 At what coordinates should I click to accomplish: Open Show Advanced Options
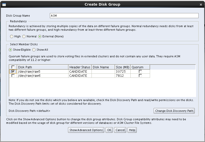(86, 130)
